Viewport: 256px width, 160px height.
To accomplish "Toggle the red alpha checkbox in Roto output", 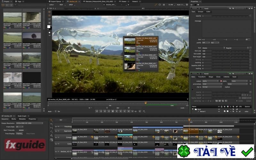I will pyautogui.click(x=221, y=81).
